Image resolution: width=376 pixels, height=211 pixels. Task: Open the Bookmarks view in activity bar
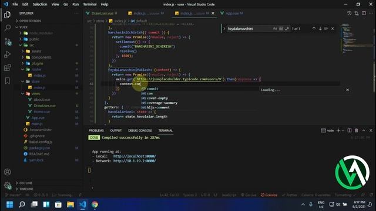7,81
